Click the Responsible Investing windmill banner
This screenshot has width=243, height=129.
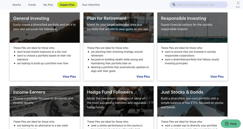pyautogui.click(x=192, y=27)
